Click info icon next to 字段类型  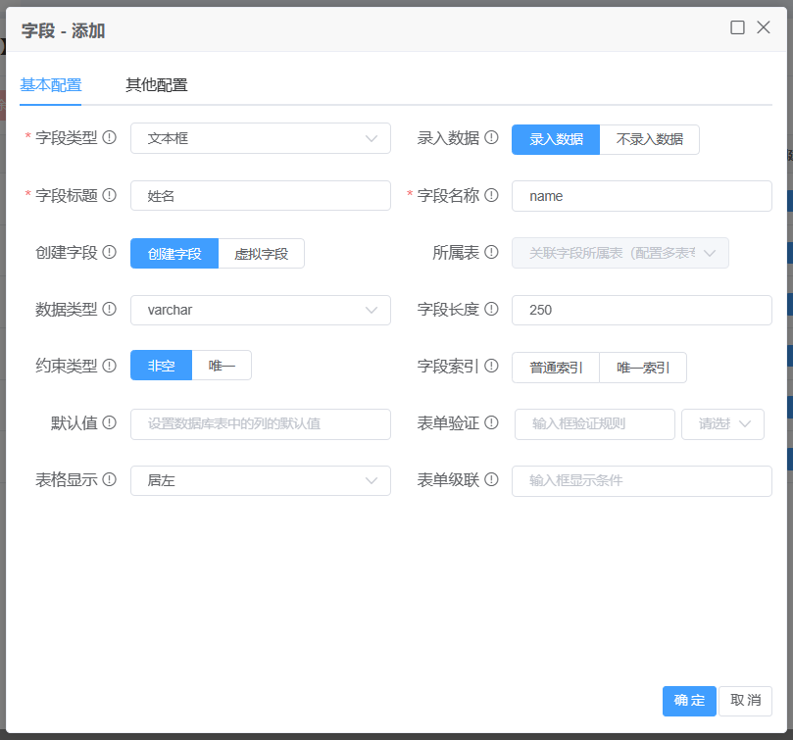tap(110, 138)
